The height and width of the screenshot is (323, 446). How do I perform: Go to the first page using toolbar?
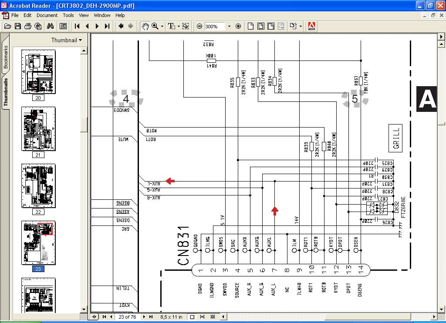click(78, 26)
